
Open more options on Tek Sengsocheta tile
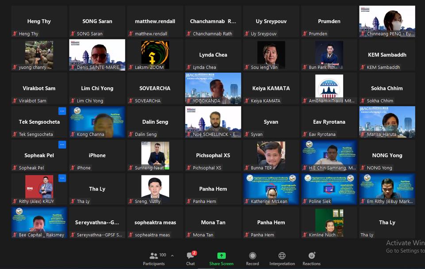pyautogui.click(x=62, y=111)
